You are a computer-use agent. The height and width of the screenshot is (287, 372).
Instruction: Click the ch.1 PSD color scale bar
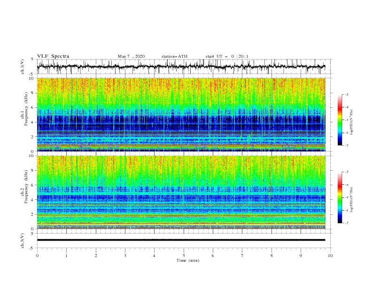coord(340,120)
